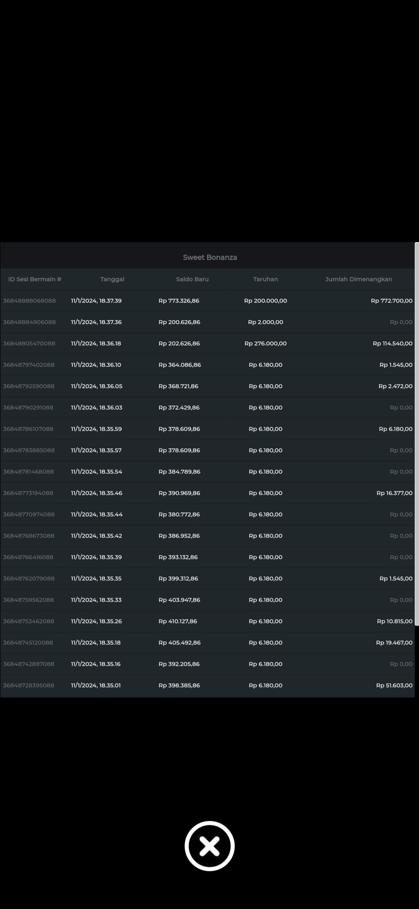
Task: Click the balance Rp 410.127,86
Action: click(178, 621)
